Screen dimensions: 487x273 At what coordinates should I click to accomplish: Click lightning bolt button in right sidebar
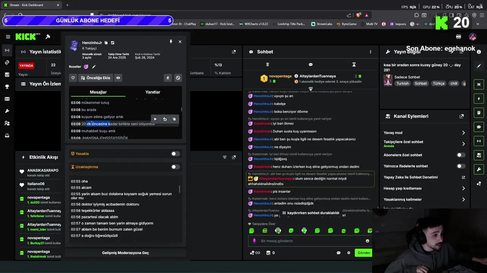[x=479, y=99]
